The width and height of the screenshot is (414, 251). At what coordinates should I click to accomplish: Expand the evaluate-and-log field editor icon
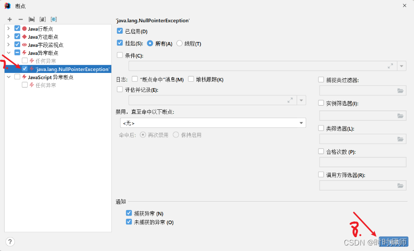pyautogui.click(x=290, y=100)
